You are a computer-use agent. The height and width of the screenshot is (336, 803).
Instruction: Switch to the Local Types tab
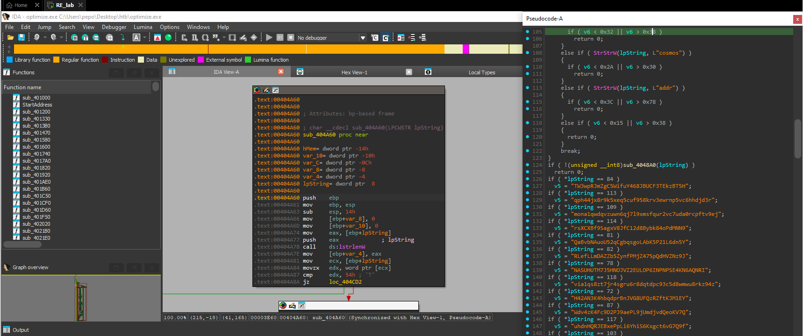click(x=482, y=72)
